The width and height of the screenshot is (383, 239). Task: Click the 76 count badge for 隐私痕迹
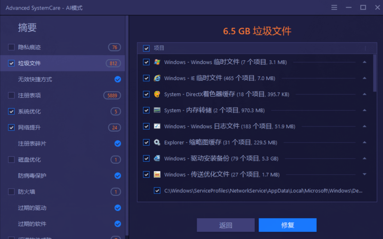(x=114, y=47)
